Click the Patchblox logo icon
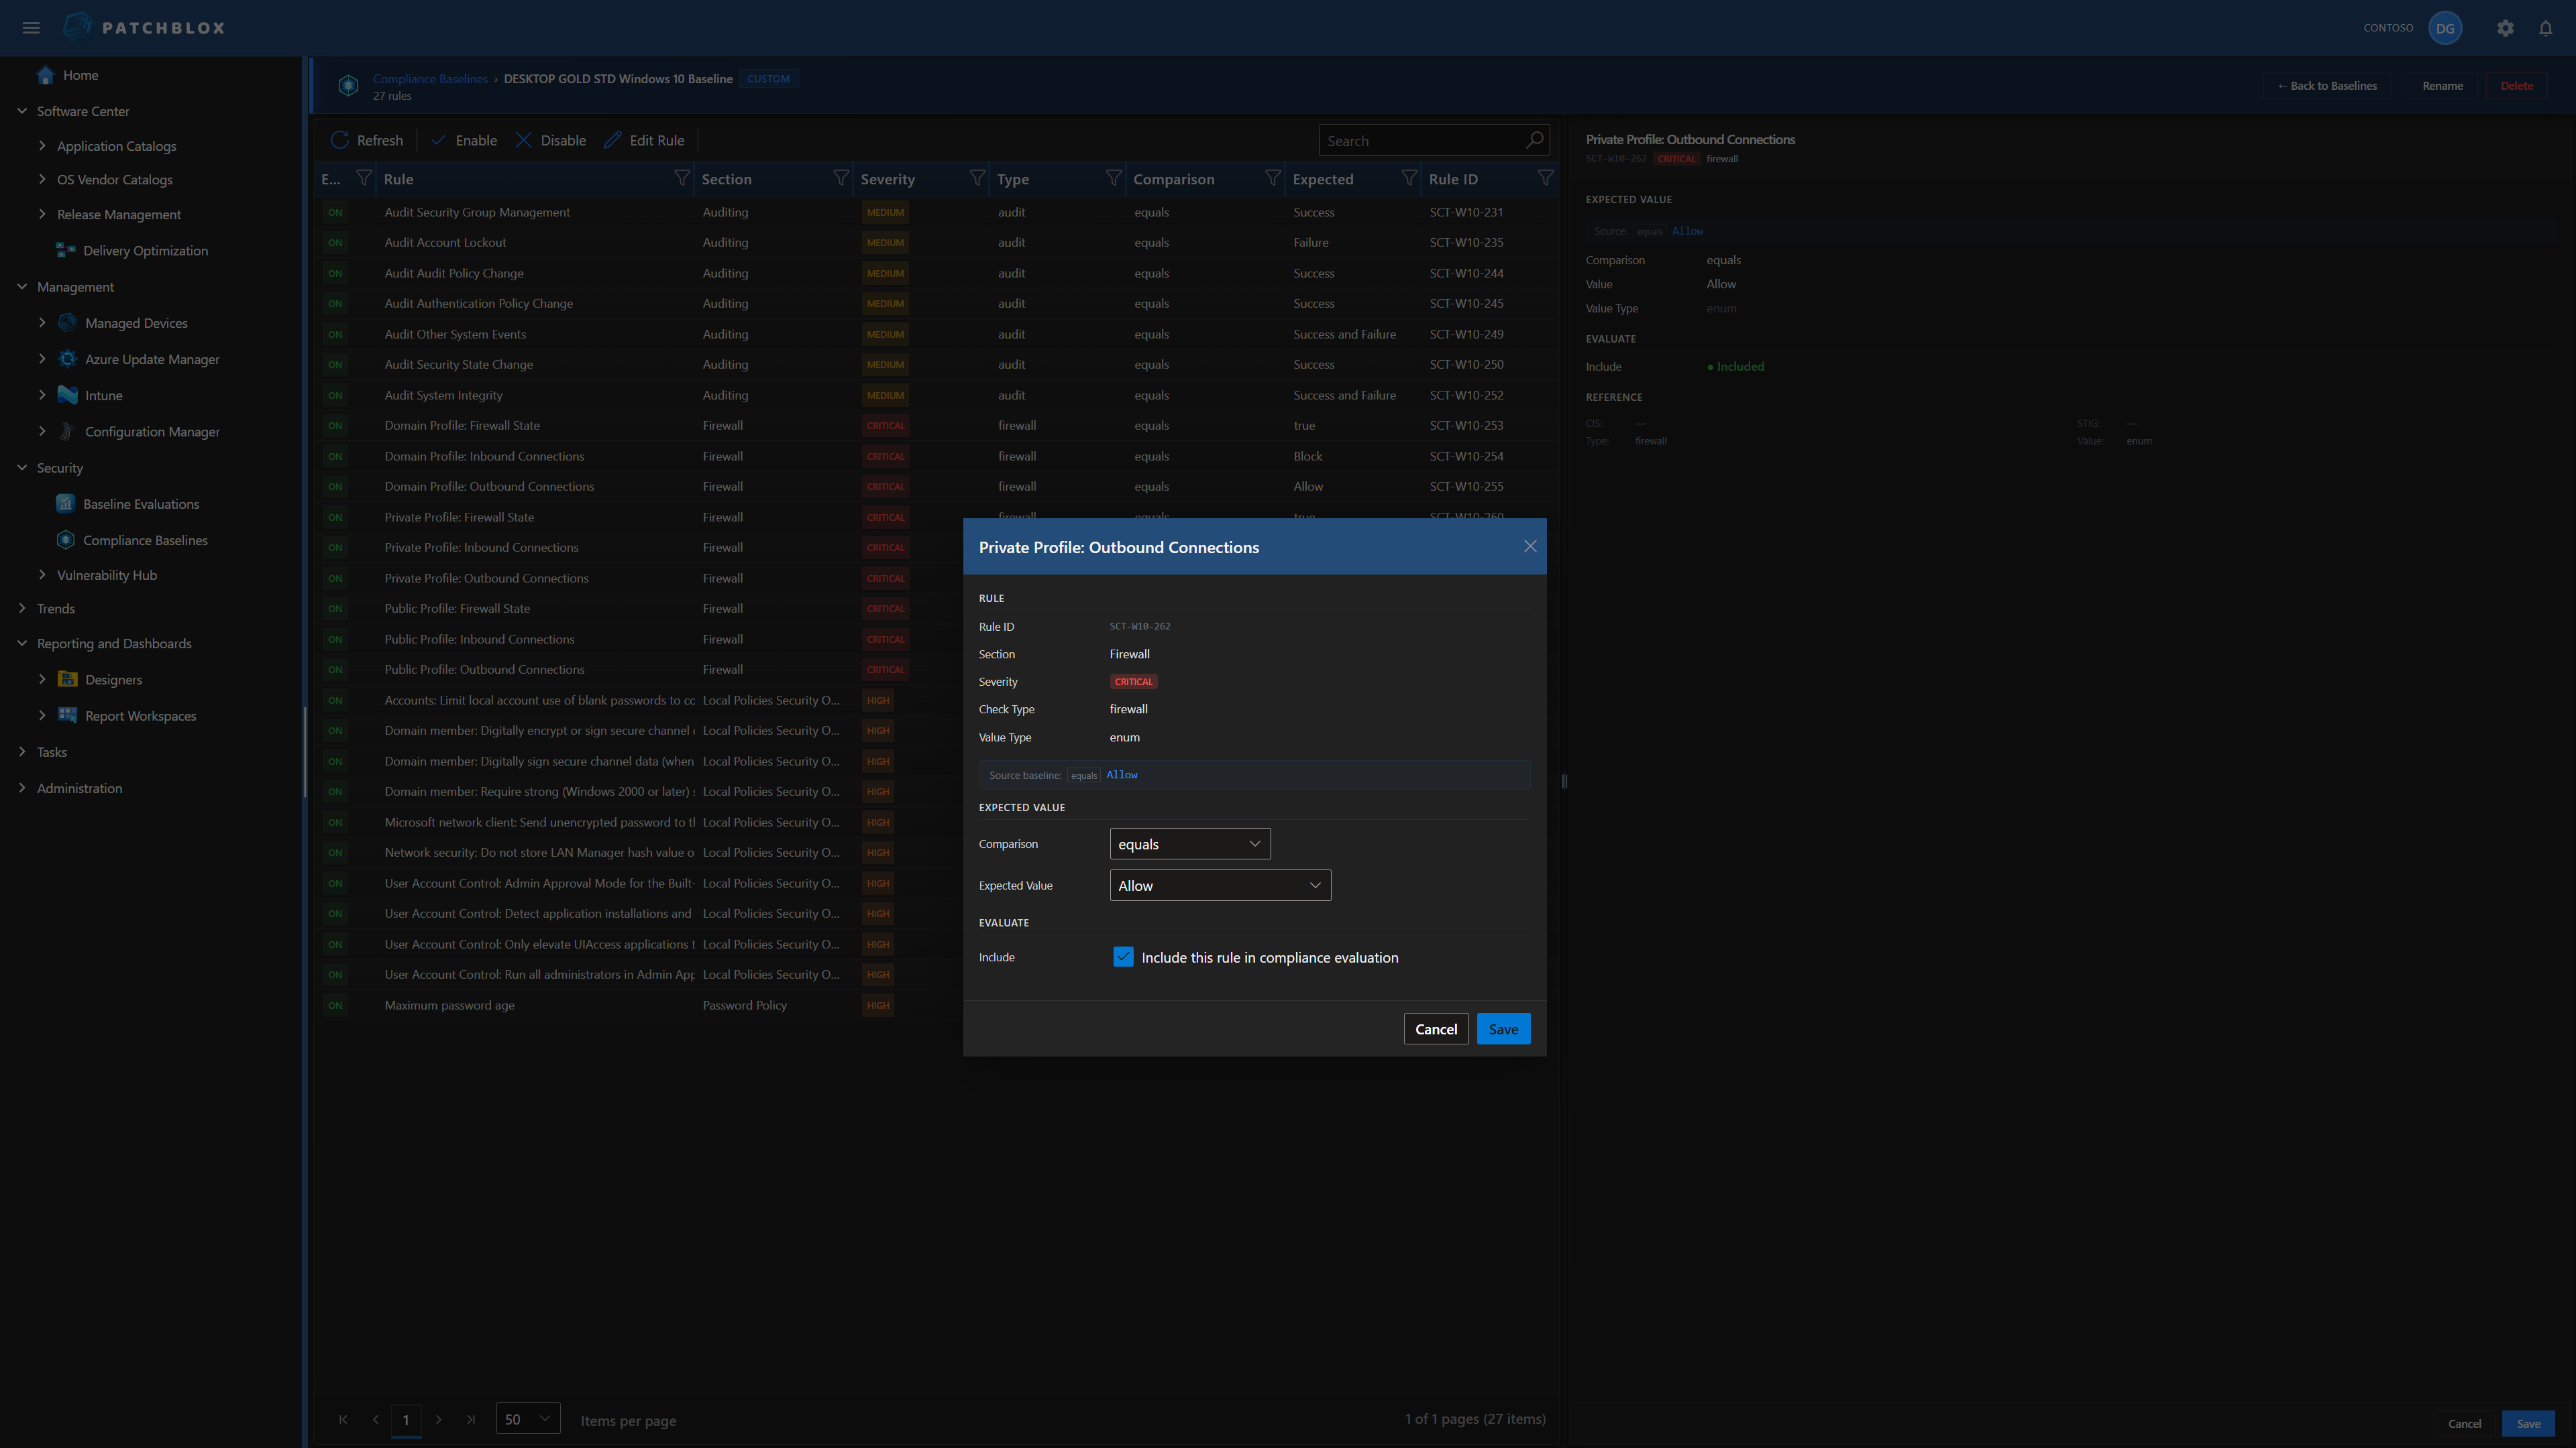The width and height of the screenshot is (2576, 1448). coord(77,27)
